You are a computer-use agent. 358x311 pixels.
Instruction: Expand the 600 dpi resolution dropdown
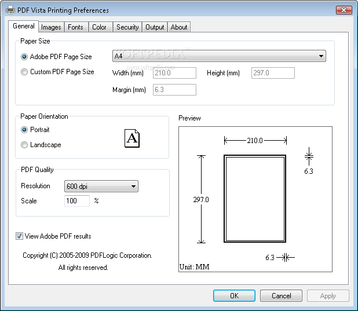point(101,186)
